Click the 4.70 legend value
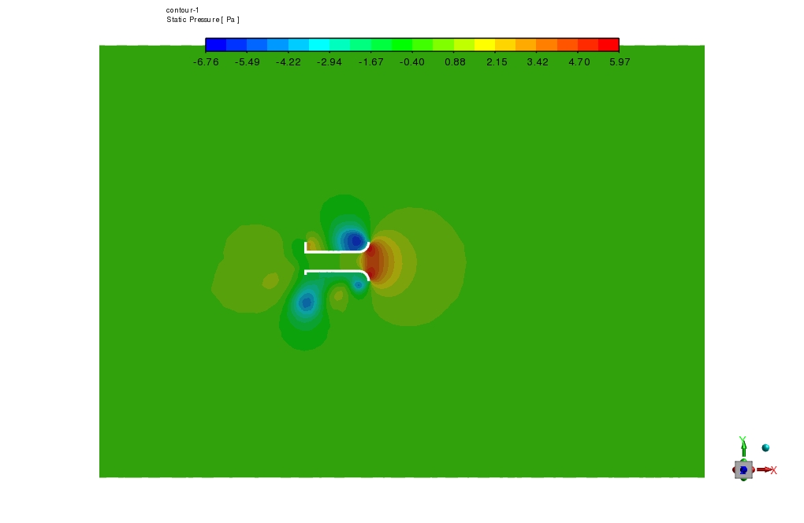 [x=579, y=62]
